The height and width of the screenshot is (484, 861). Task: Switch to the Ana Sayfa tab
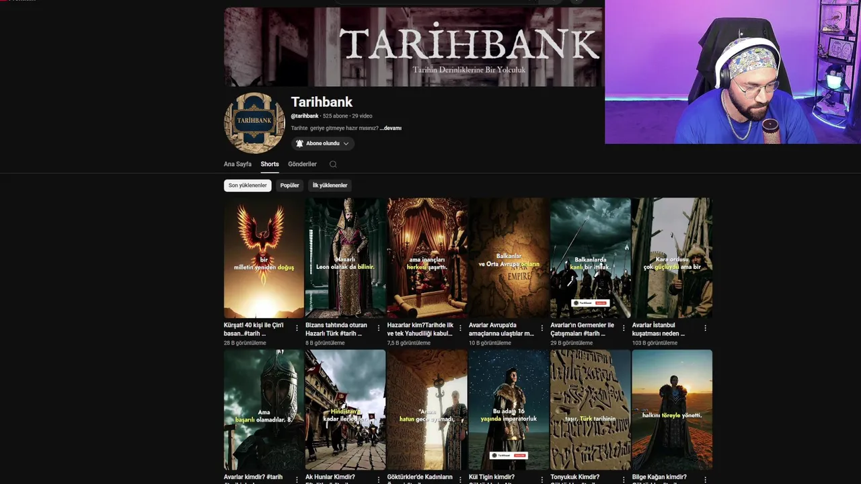[x=237, y=164]
